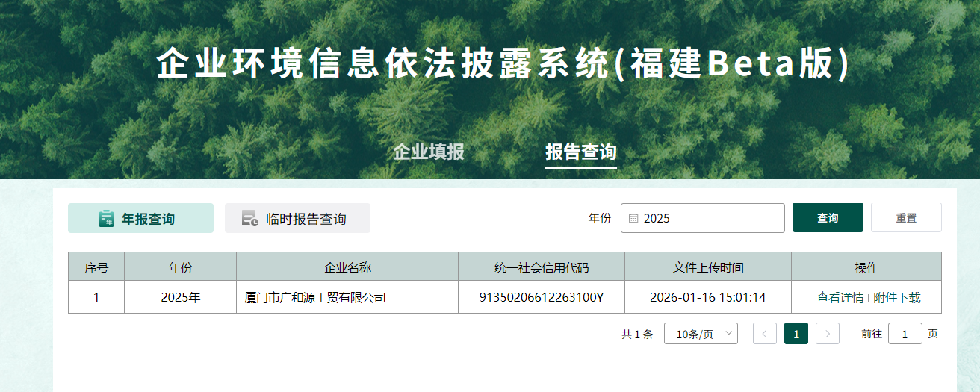This screenshot has width=980, height=392.
Task: Go to the previous page arrow
Action: click(x=765, y=334)
